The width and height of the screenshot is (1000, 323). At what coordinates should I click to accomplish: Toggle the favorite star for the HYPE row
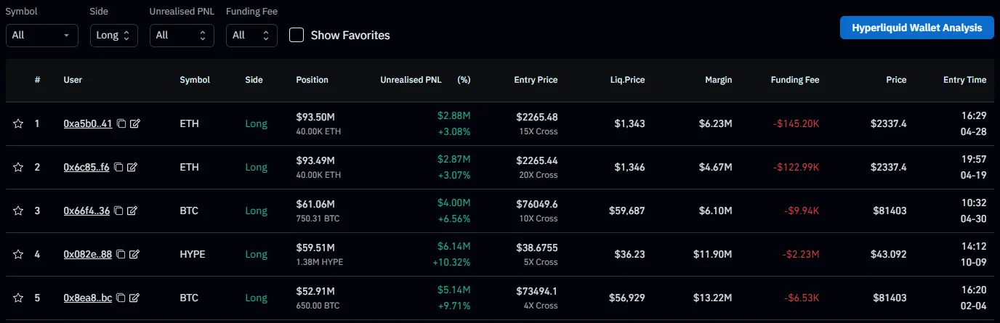[x=18, y=255]
